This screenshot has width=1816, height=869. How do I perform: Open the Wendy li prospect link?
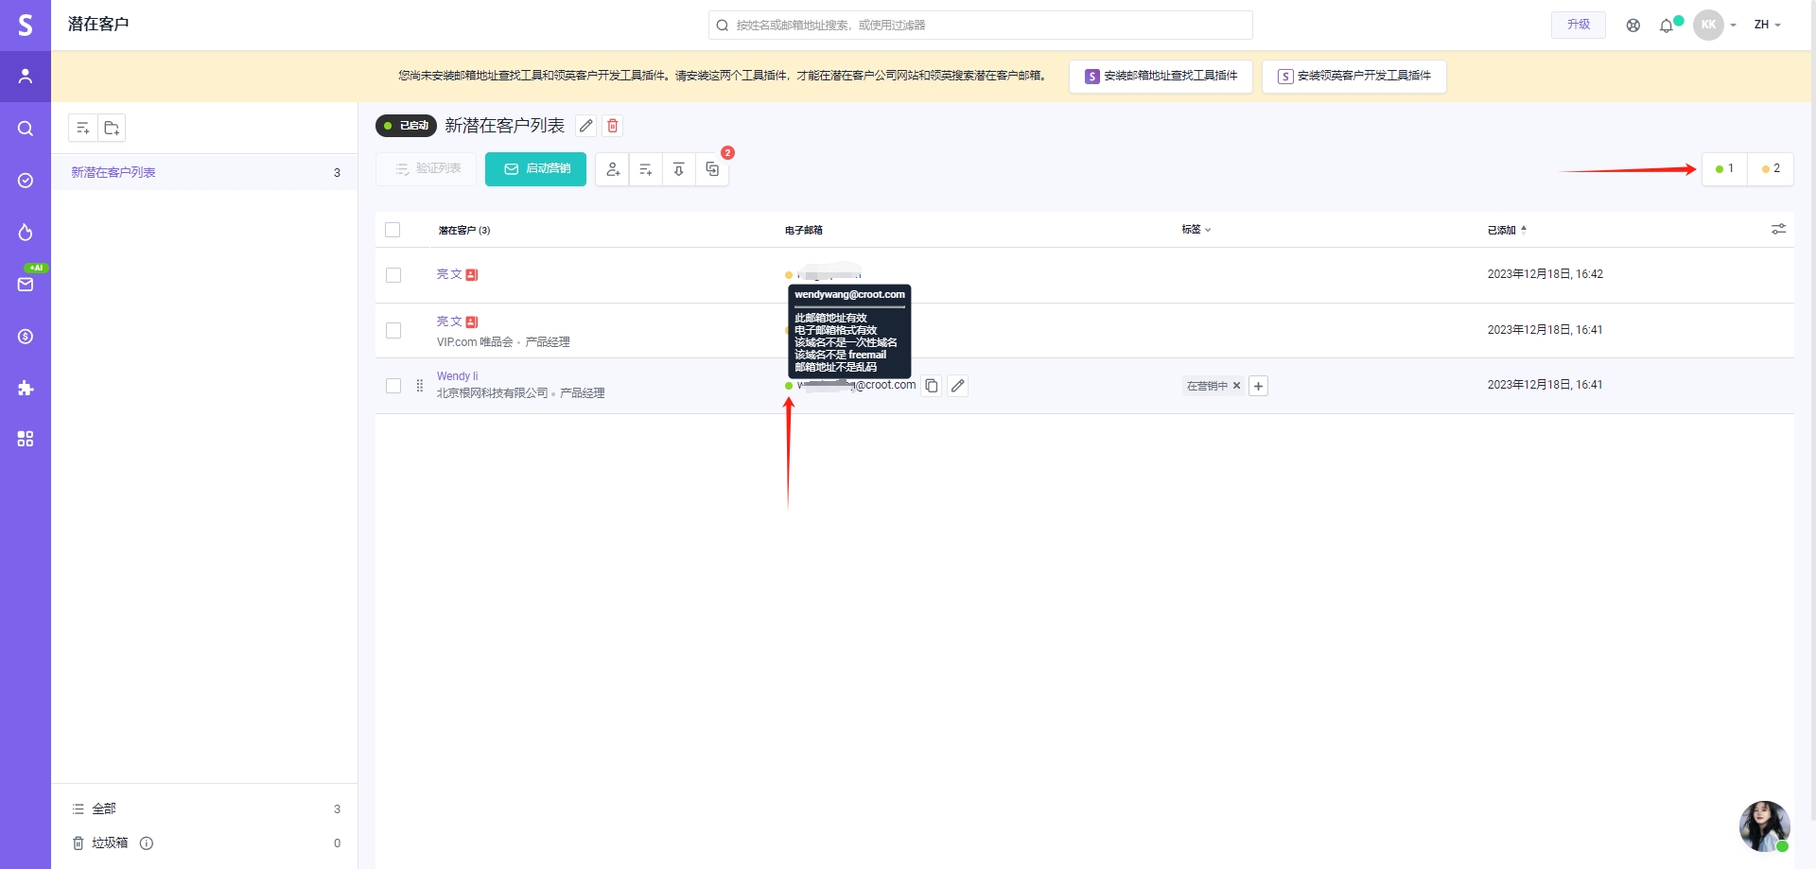(x=457, y=376)
